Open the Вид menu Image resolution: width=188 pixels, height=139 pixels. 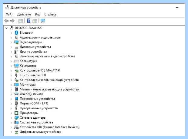coord(38,14)
